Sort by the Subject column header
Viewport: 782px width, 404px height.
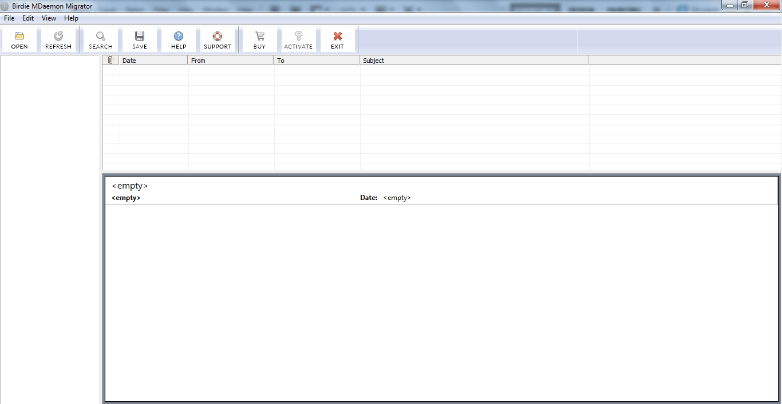tap(473, 61)
